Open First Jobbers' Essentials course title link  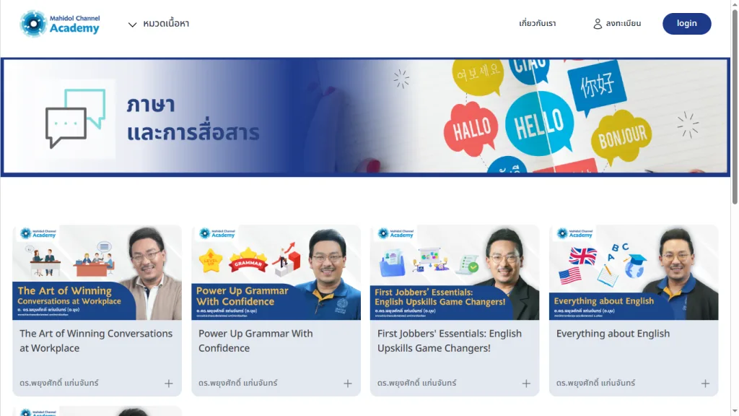(x=449, y=341)
